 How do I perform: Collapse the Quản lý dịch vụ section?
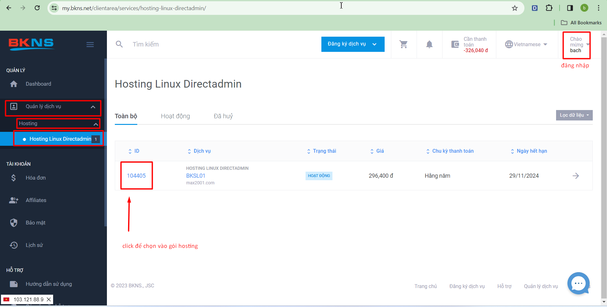pyautogui.click(x=53, y=107)
